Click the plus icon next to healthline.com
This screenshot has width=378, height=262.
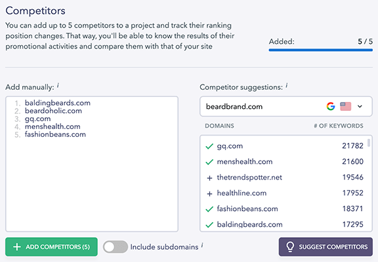pyautogui.click(x=209, y=194)
